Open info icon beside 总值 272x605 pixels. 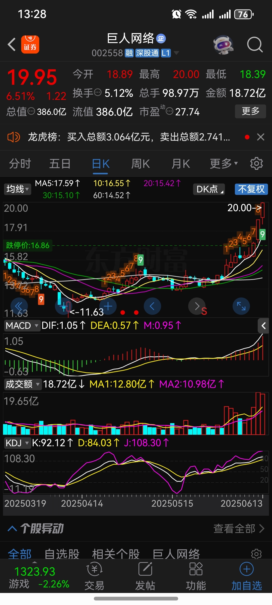[x=31, y=111]
